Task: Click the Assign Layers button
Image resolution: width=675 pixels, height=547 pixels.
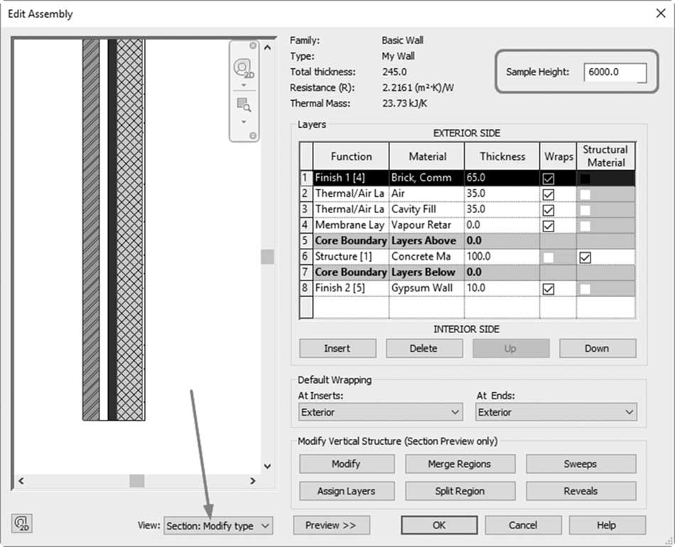Action: 347,491
